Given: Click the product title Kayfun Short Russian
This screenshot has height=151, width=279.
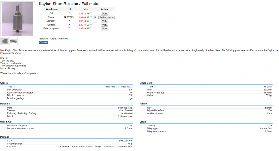Looking at the screenshot, I should [69, 4].
